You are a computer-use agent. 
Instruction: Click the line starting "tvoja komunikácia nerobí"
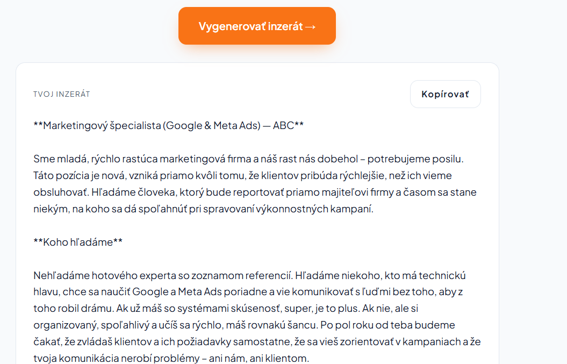(x=171, y=358)
